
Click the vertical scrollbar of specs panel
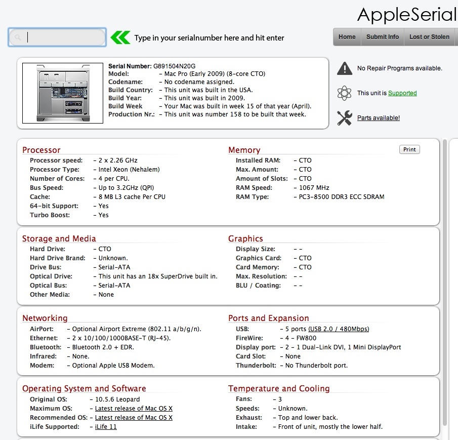click(x=444, y=282)
